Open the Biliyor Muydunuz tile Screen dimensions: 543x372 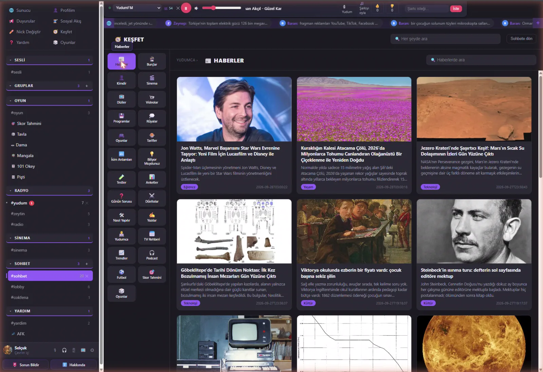(152, 159)
